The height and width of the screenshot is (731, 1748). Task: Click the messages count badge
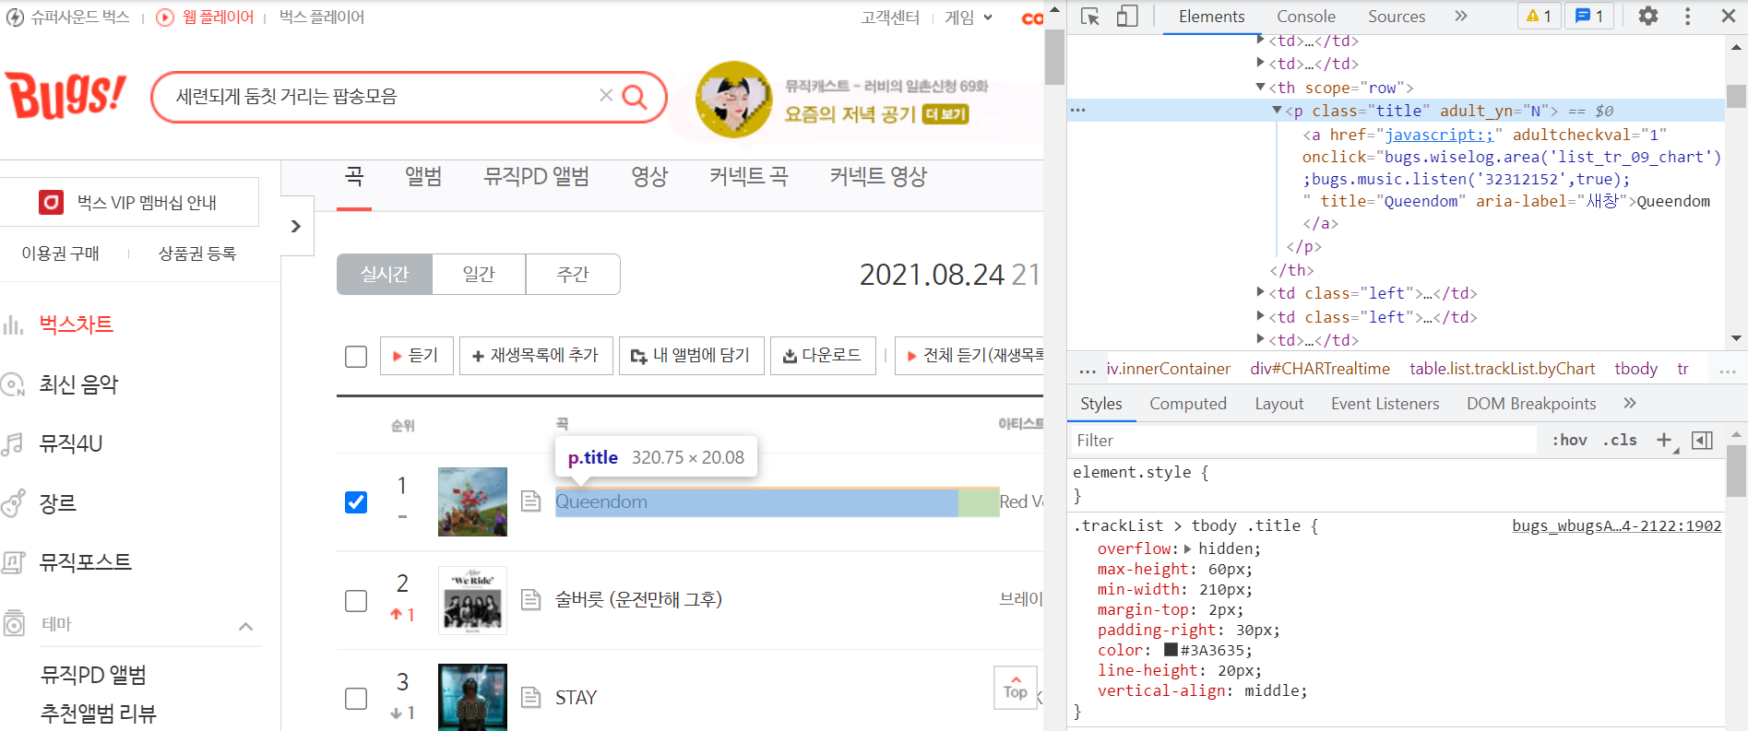(1589, 16)
